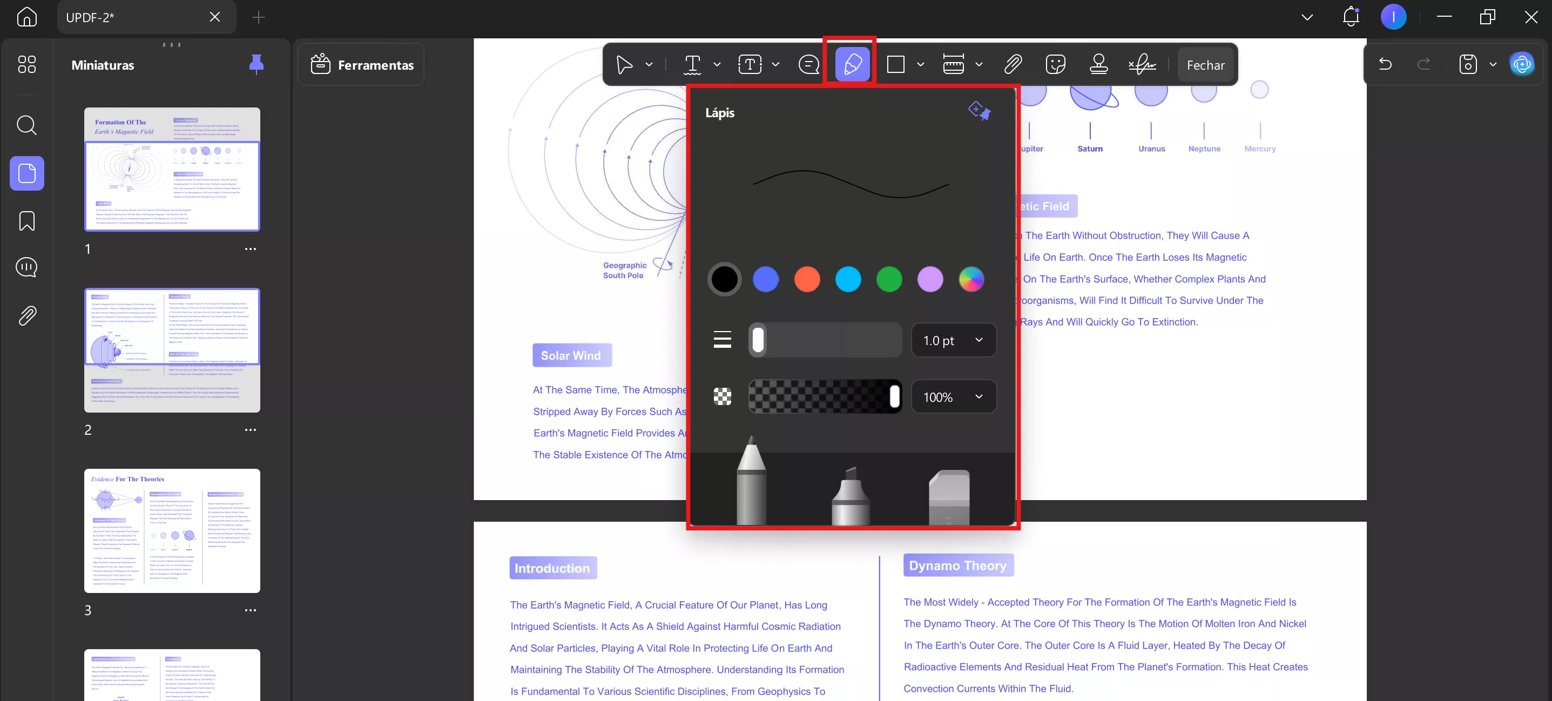This screenshot has width=1552, height=701.
Task: Select the attachment paperclip in toolbar
Action: (x=1013, y=64)
